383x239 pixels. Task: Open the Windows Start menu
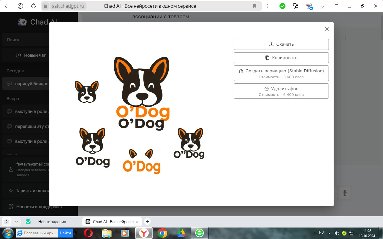[x=7, y=233]
